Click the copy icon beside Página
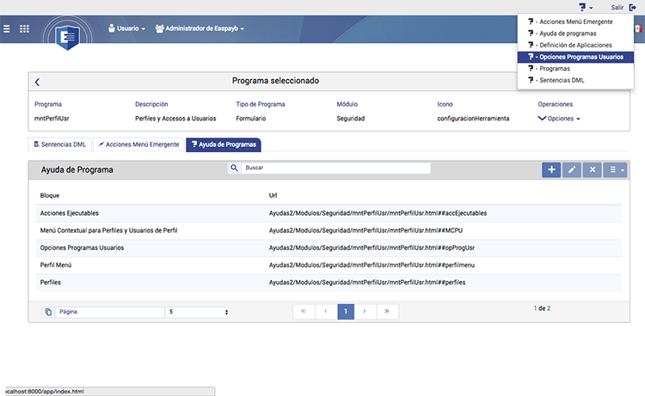Image resolution: width=645 pixels, height=396 pixels. 48,312
